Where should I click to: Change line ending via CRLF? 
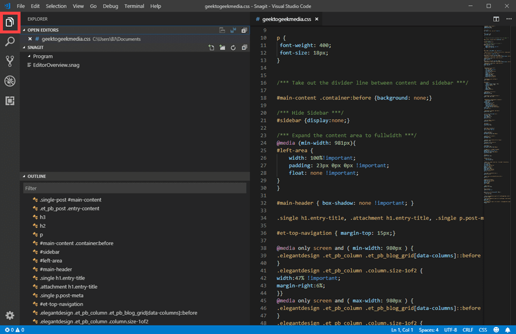coord(468,330)
